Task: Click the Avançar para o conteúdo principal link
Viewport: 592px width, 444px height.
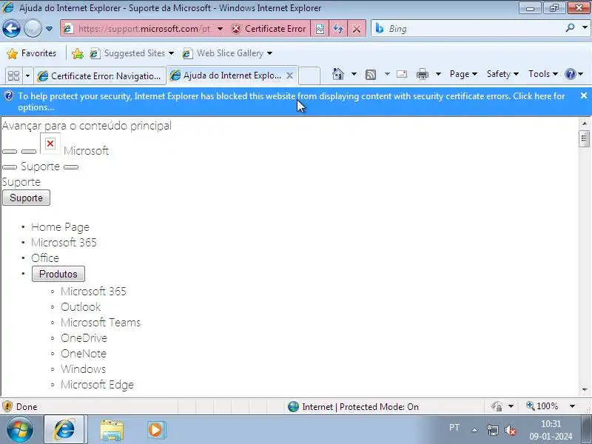Action: point(87,126)
